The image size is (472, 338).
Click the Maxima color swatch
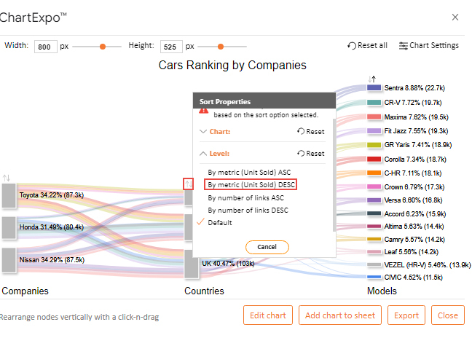[374, 117]
